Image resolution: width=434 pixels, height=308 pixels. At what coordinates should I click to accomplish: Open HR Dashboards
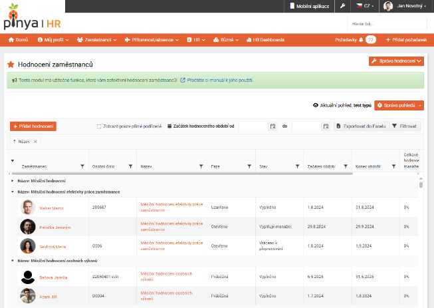265,40
